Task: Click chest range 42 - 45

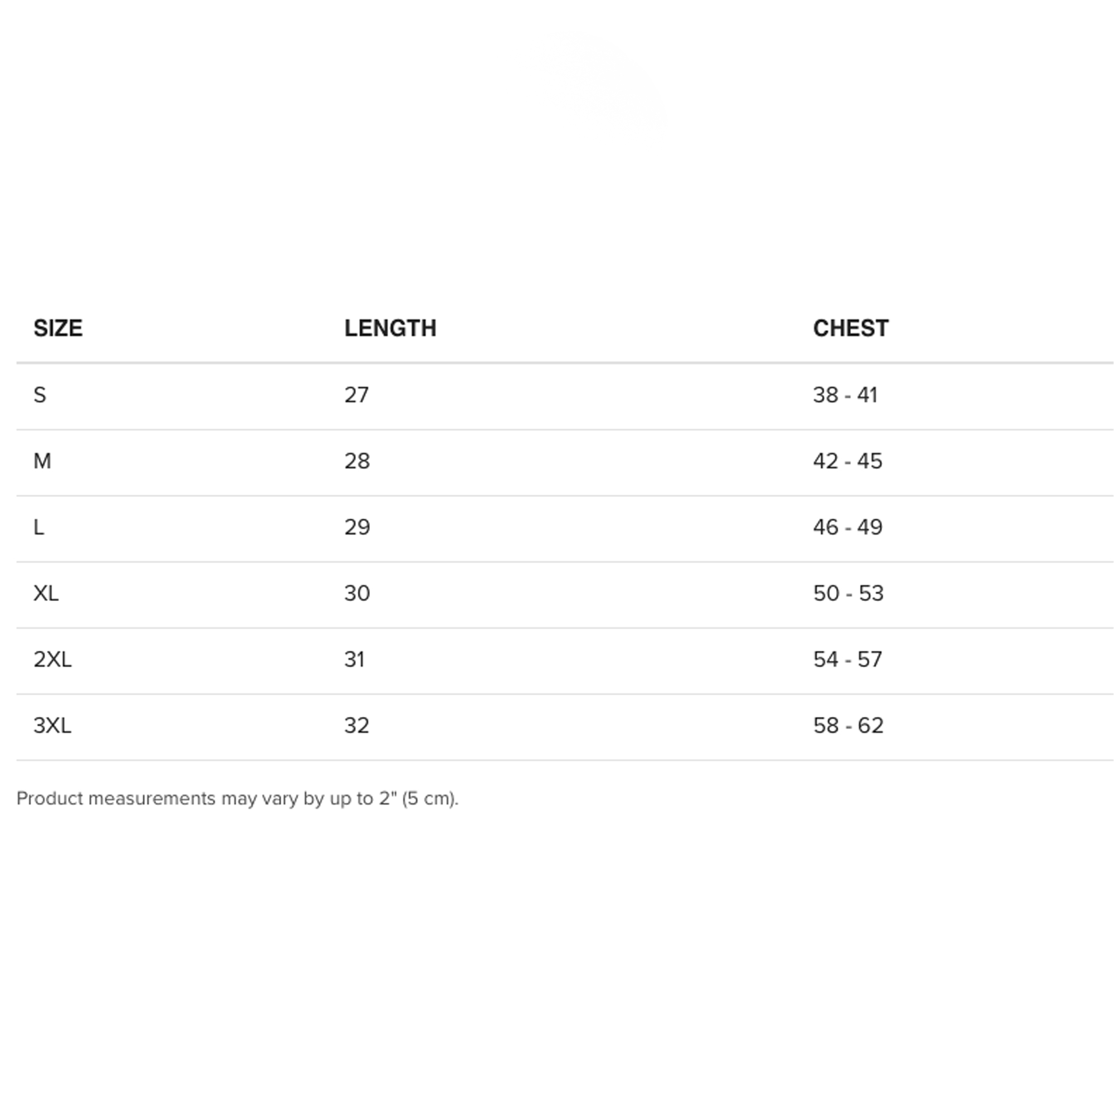Action: coord(848,461)
